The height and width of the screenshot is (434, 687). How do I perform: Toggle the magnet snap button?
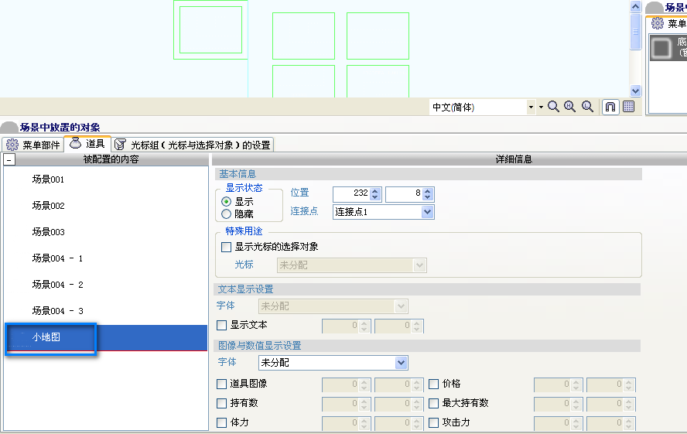coord(610,107)
